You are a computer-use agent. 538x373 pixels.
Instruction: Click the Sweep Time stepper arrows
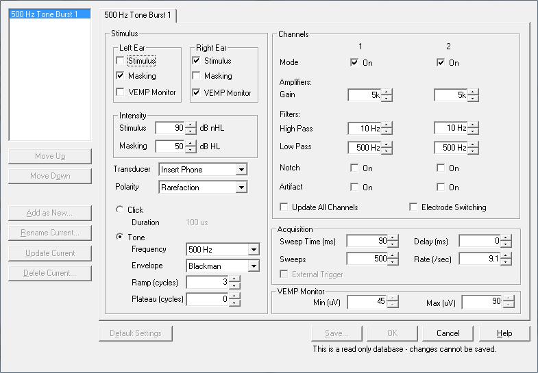coord(393,241)
